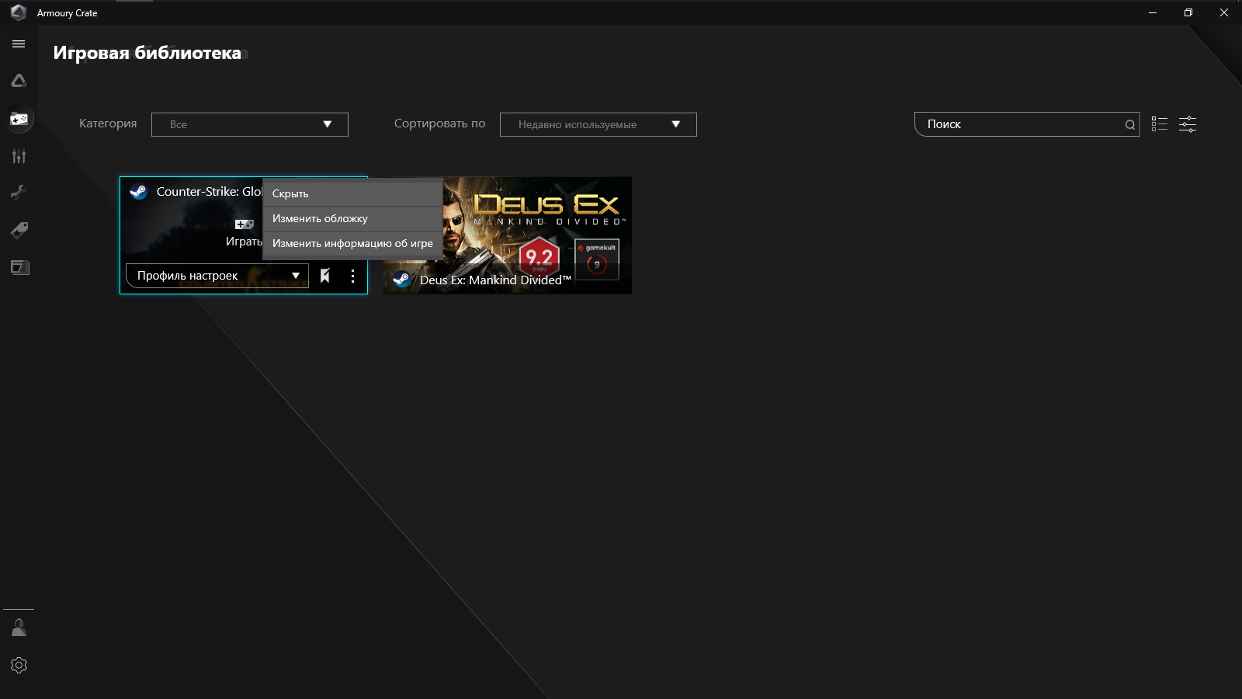The height and width of the screenshot is (699, 1242).
Task: Click the Категория label
Action: (108, 123)
